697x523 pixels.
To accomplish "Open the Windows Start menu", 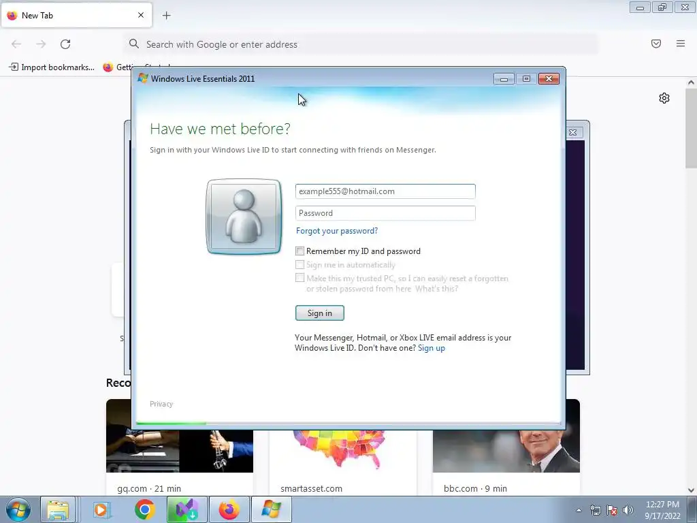I will click(18, 509).
